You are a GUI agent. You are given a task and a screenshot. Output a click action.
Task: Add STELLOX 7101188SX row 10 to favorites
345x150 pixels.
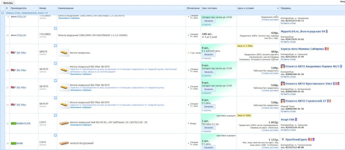coord(55,28)
